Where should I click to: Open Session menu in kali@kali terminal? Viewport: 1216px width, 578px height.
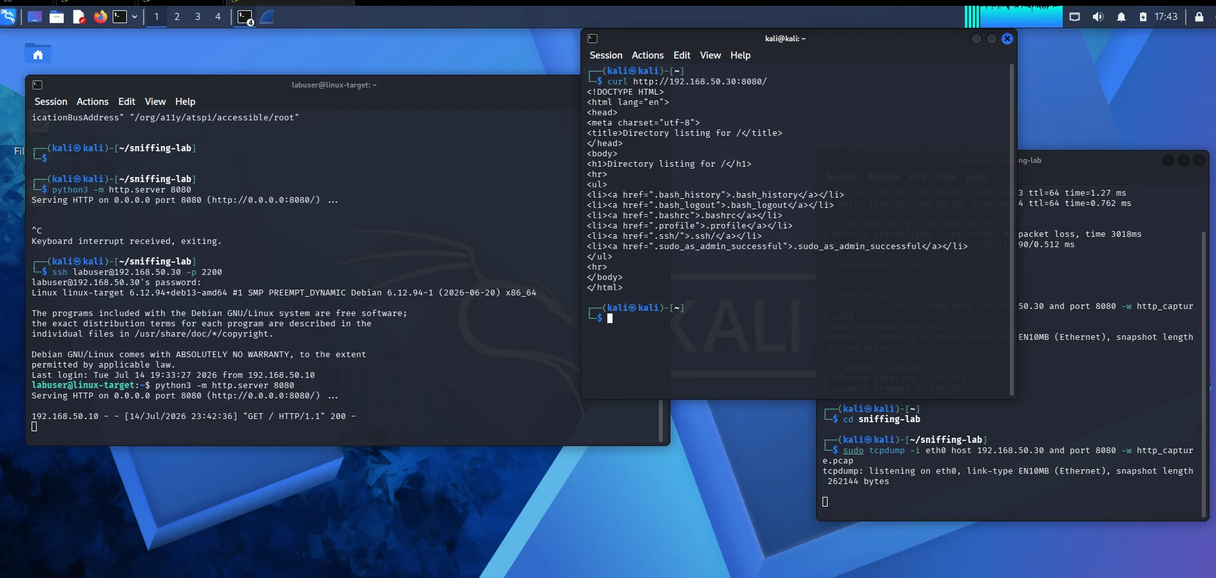(x=606, y=55)
